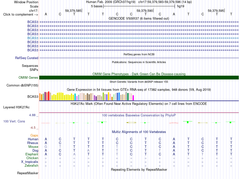Click the first base A in ruler
This screenshot has height=179, width=239.
(46, 14)
